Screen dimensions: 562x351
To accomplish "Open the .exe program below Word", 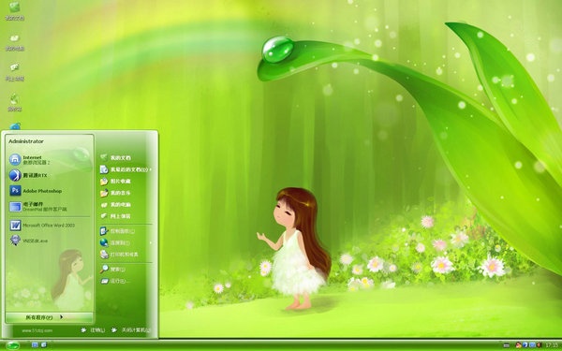I will (x=29, y=241).
